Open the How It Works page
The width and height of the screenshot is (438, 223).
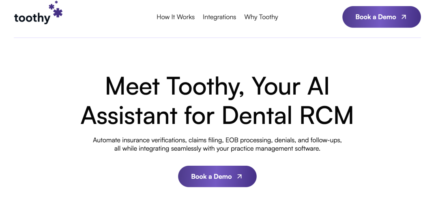coord(176,17)
